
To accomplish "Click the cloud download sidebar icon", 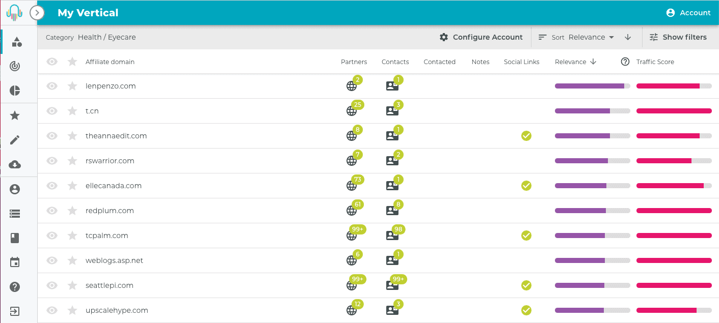I will (15, 164).
